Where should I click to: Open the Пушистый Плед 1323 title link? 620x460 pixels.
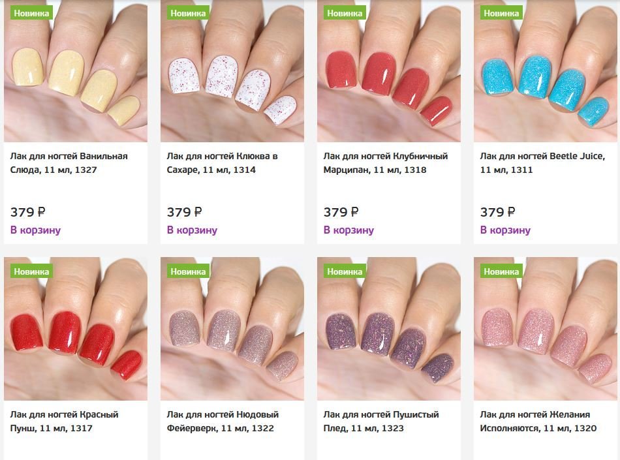click(x=381, y=422)
